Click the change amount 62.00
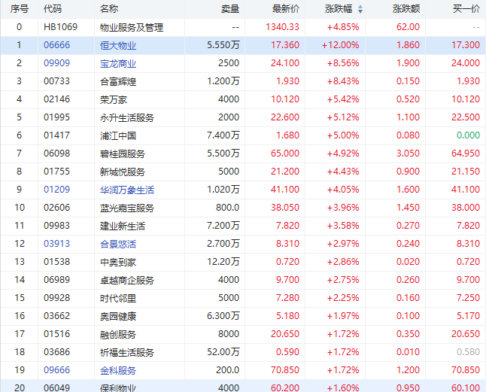 408,27
